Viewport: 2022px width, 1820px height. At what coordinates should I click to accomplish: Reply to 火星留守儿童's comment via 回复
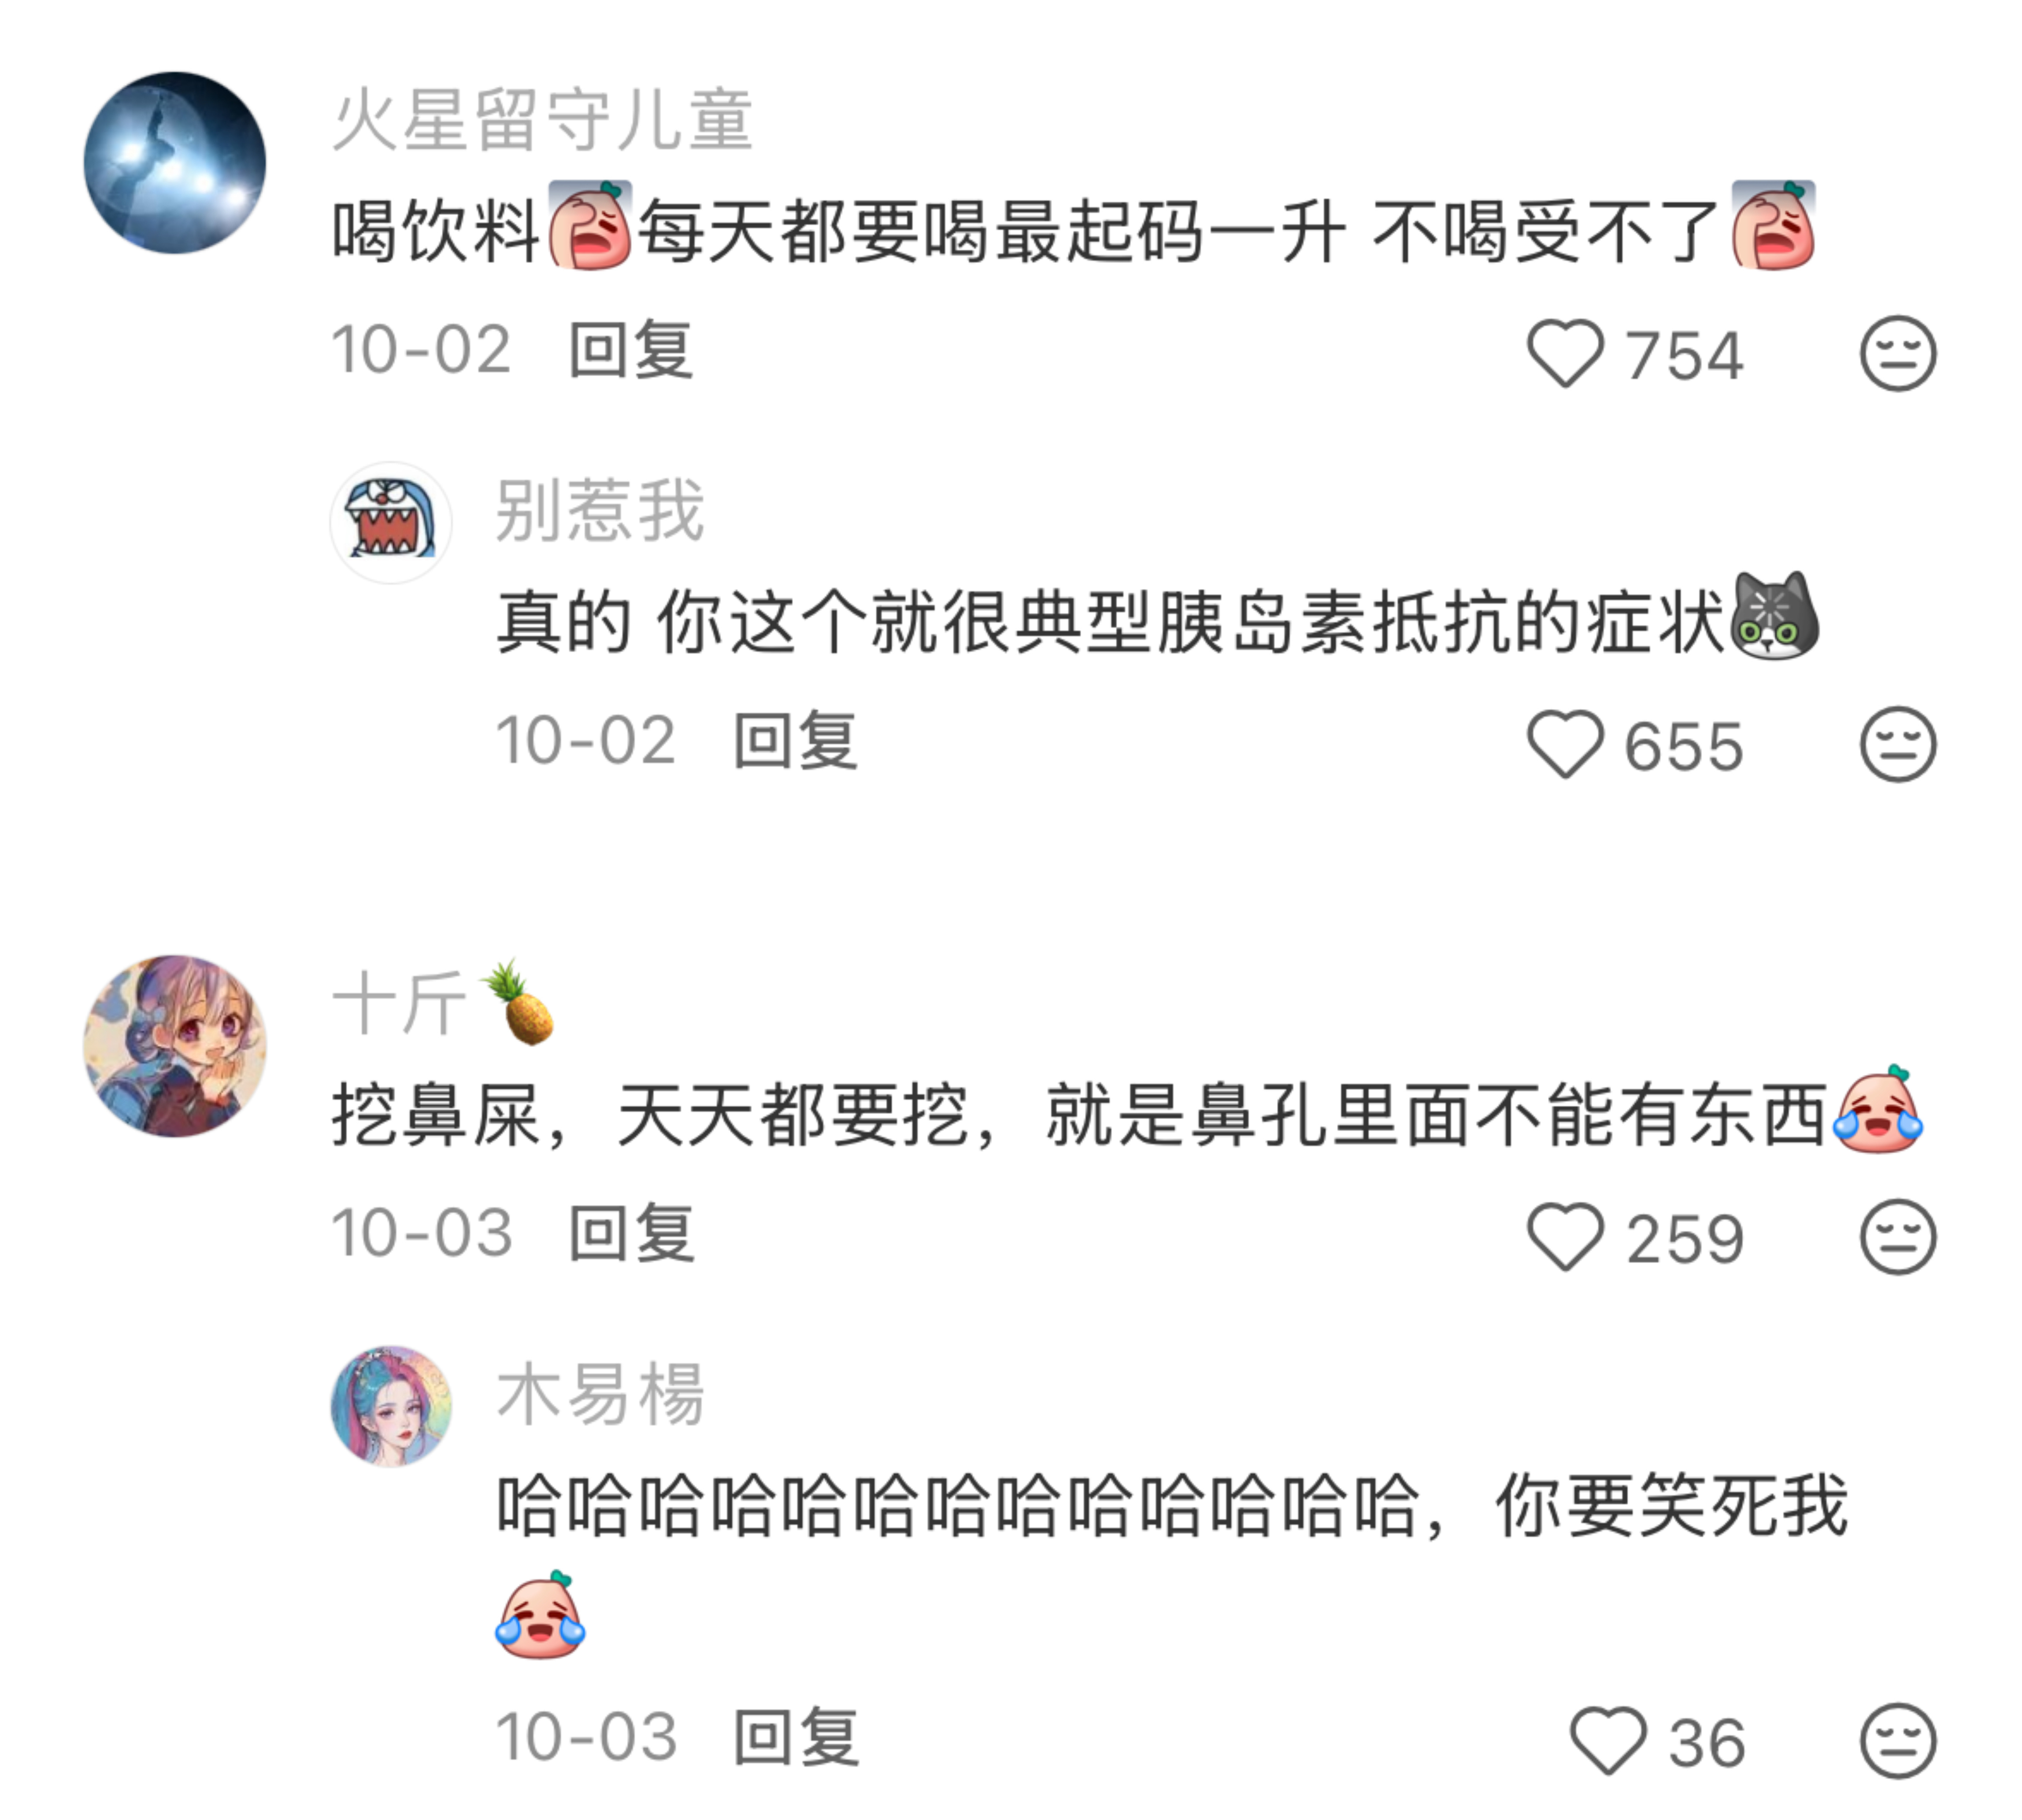(630, 350)
